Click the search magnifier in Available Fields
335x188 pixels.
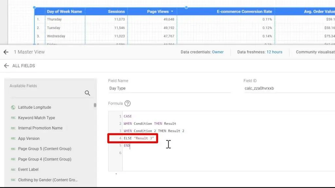point(87,93)
